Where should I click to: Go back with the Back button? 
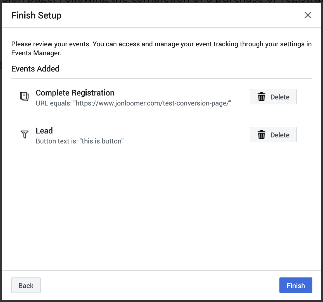point(26,285)
